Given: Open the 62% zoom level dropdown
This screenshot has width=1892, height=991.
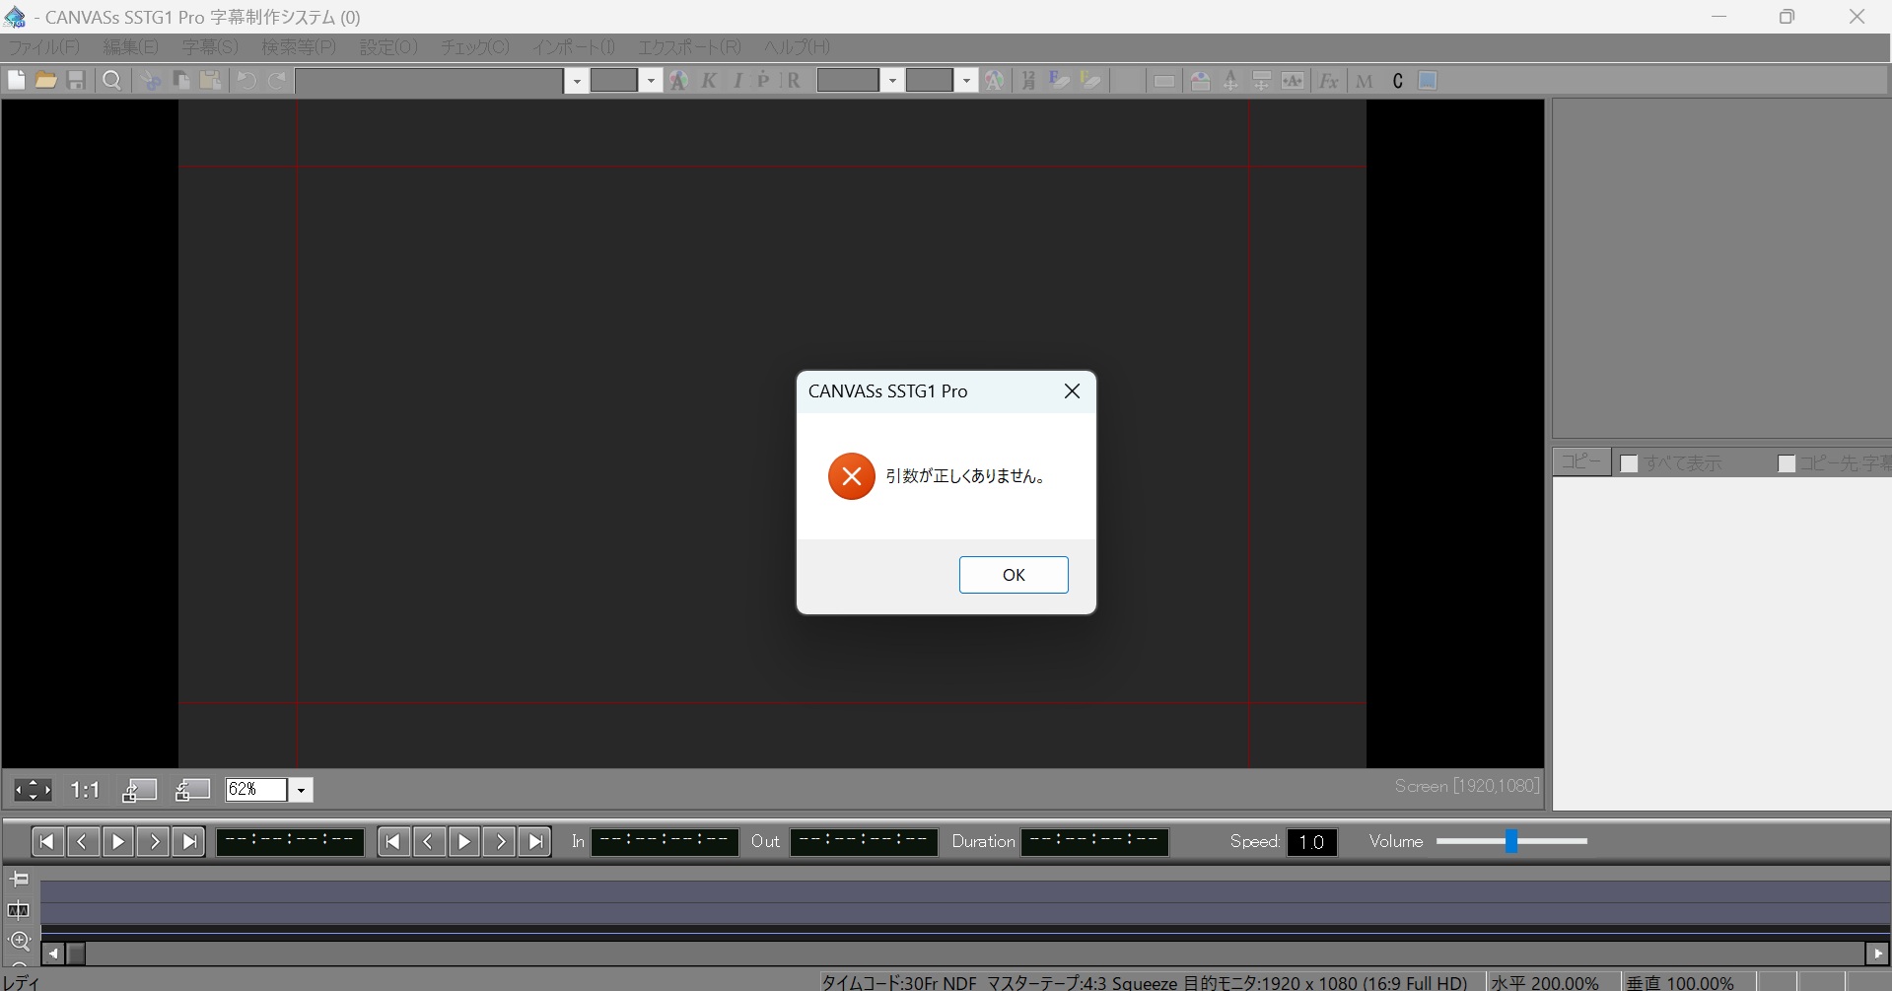Looking at the screenshot, I should coord(301,790).
